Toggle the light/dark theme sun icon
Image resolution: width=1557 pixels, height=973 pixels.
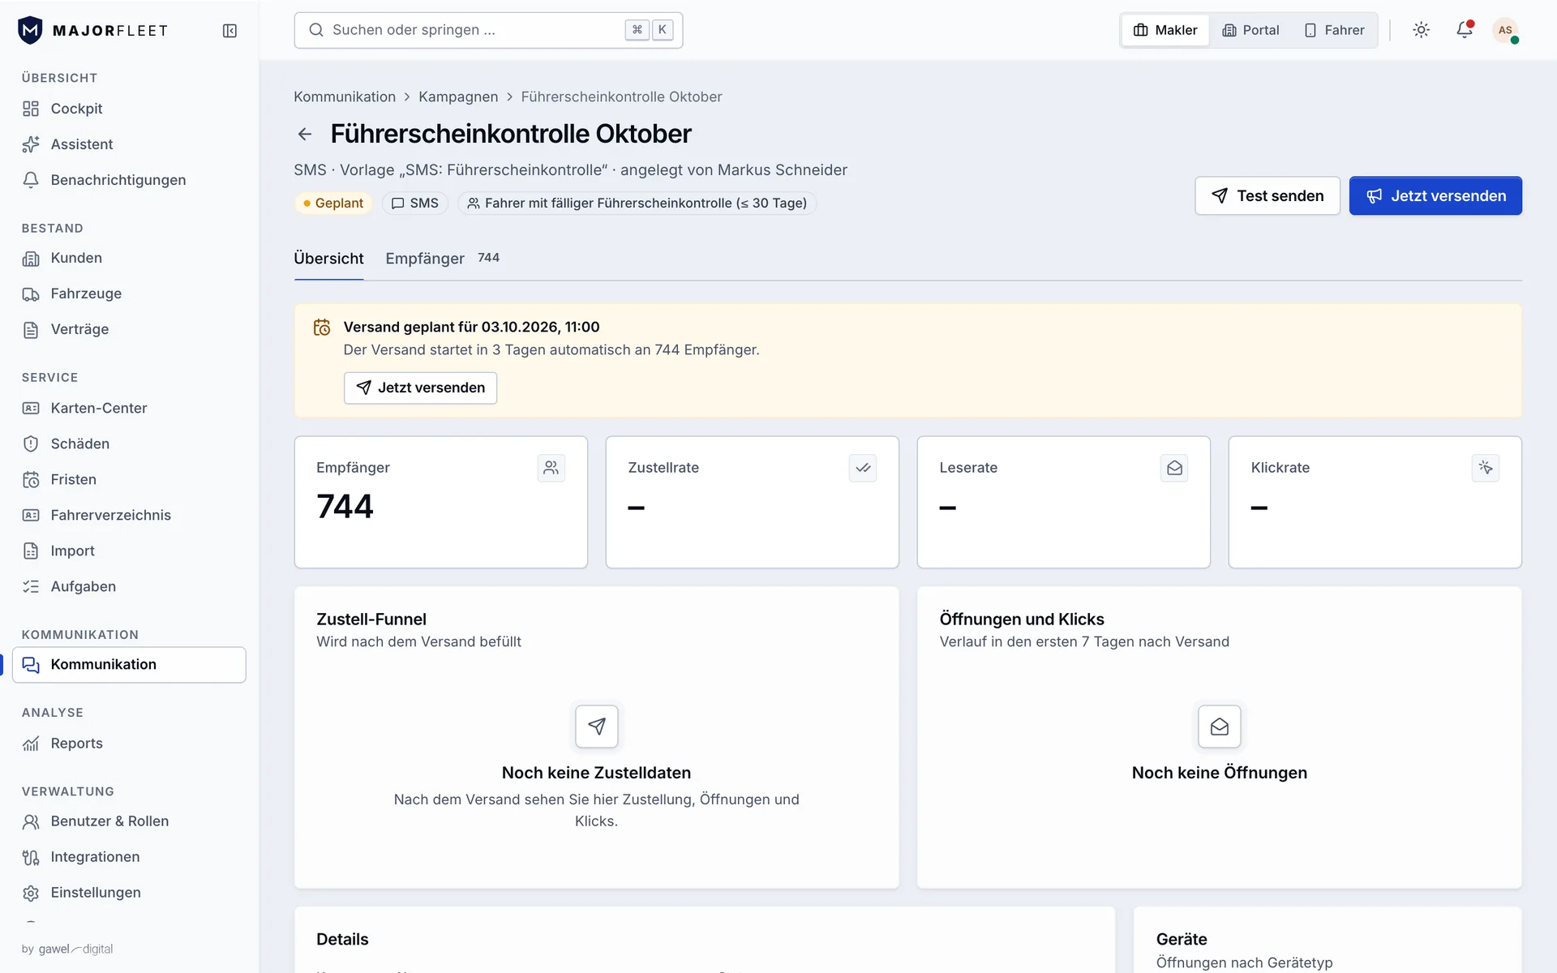coord(1421,30)
